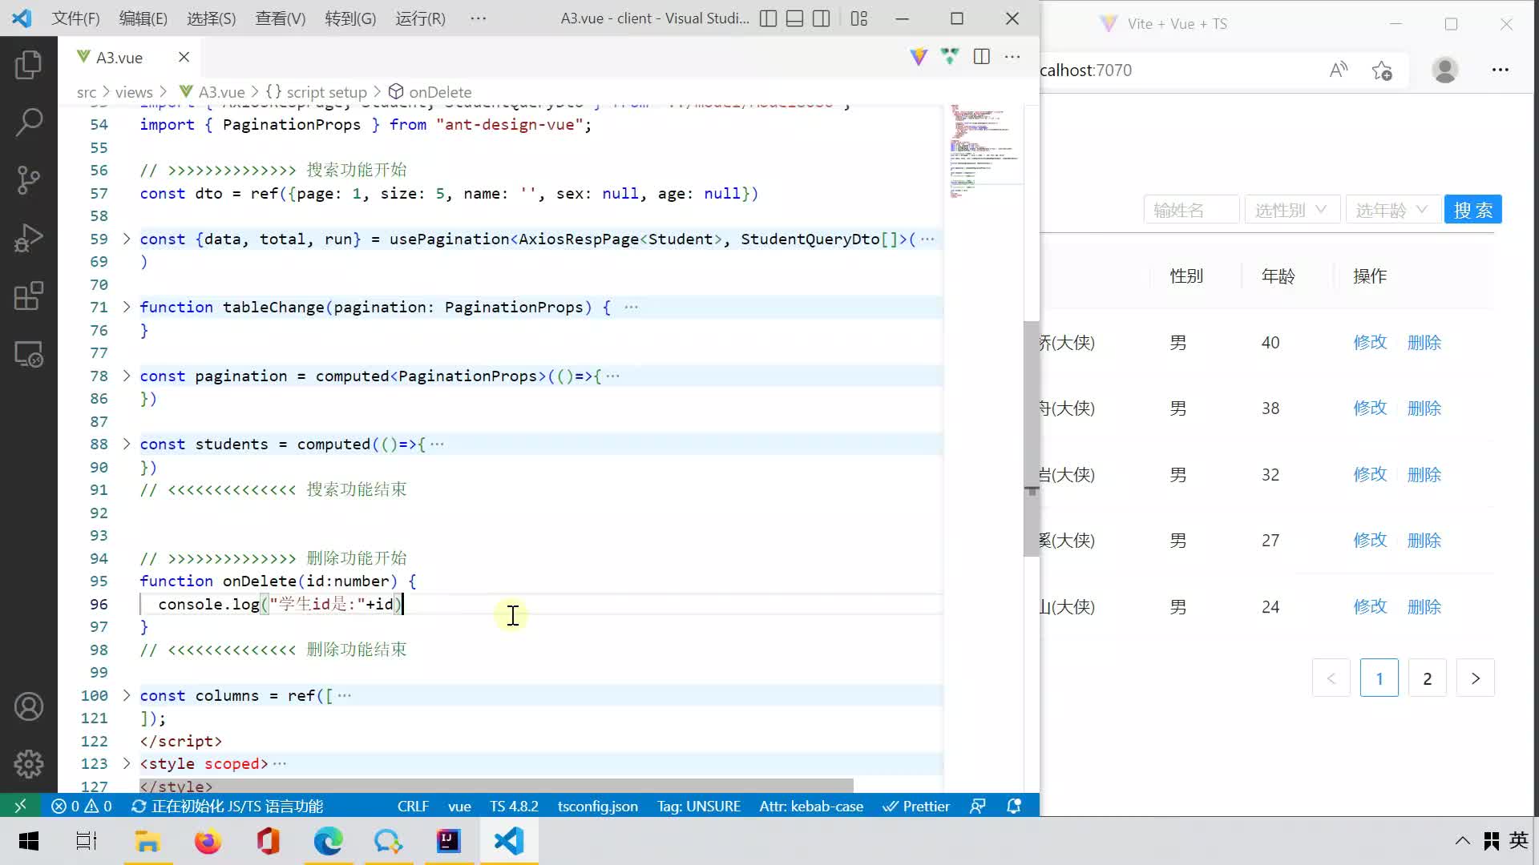Click 删除 for the age 27 row
Image resolution: width=1539 pixels, height=865 pixels.
coord(1424,541)
